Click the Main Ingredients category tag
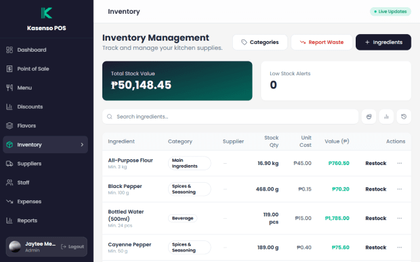The image size is (420, 262). pyautogui.click(x=190, y=163)
